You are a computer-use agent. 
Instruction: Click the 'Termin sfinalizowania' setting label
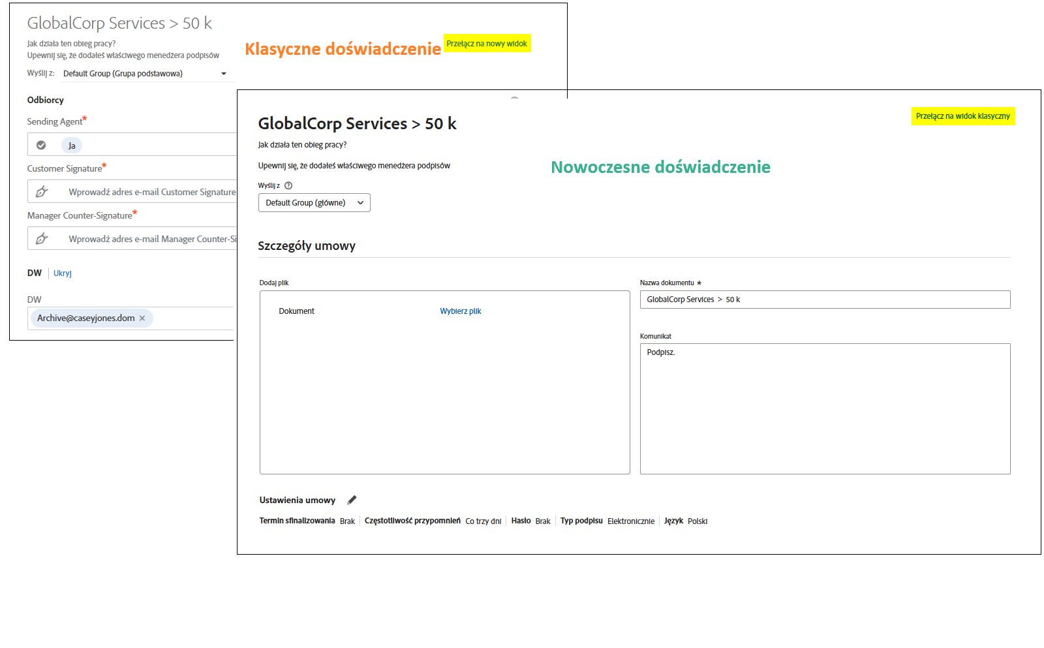[297, 521]
